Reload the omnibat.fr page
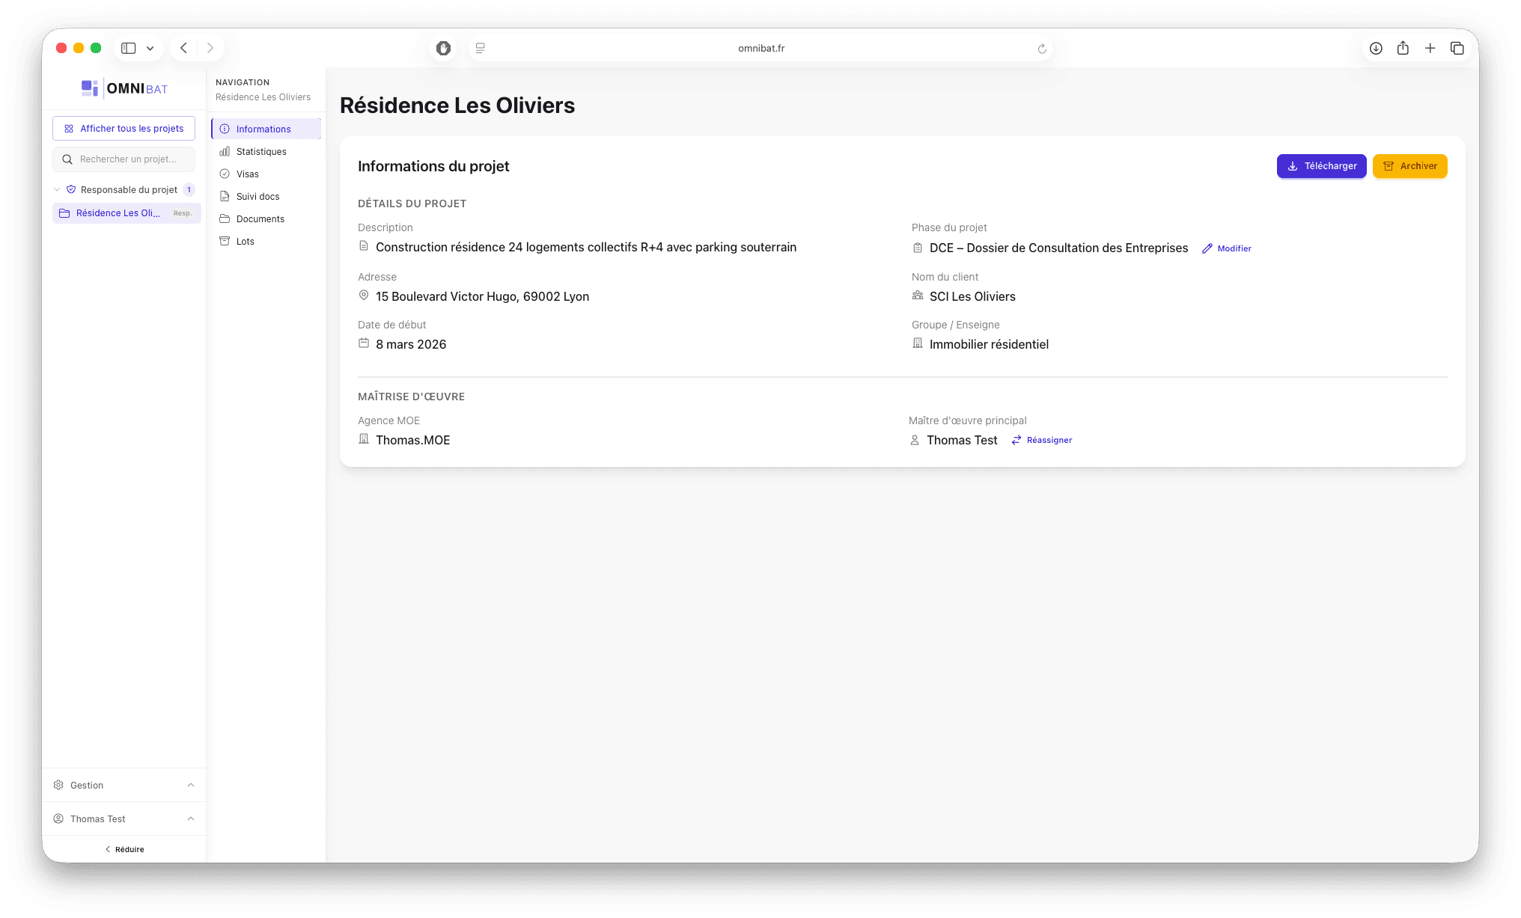The height and width of the screenshot is (918, 1521). pyautogui.click(x=1041, y=49)
